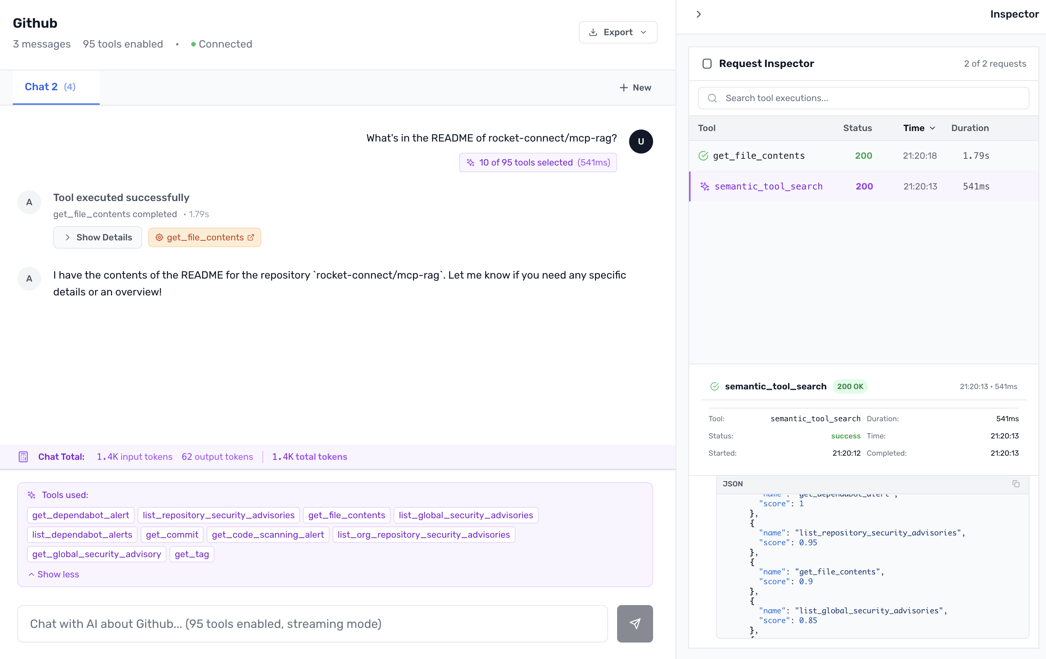This screenshot has height=659, width=1046.
Task: Click the token calculator icon beside Chat Total
Action: 24,456
